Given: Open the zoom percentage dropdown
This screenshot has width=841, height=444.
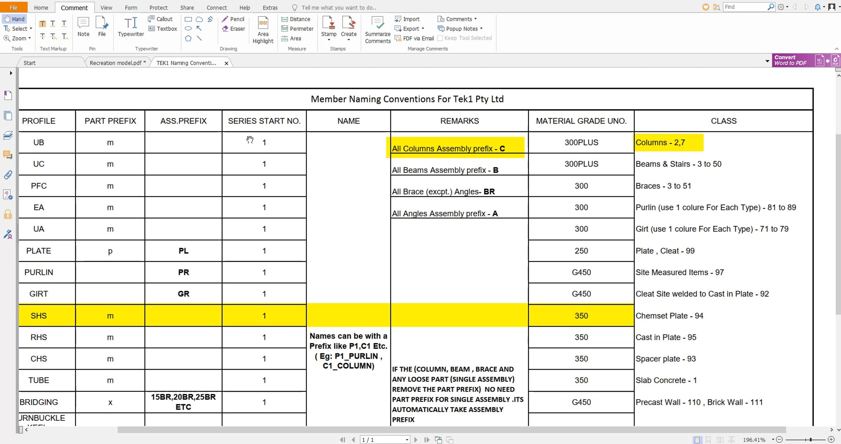Looking at the screenshot, I should (773, 440).
